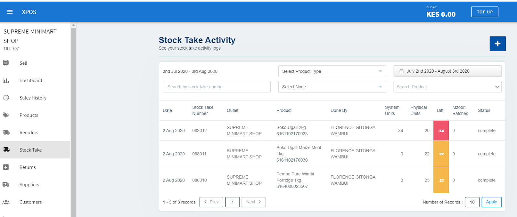Focus the stock take number search field
The width and height of the screenshot is (517, 217).
[x=216, y=87]
